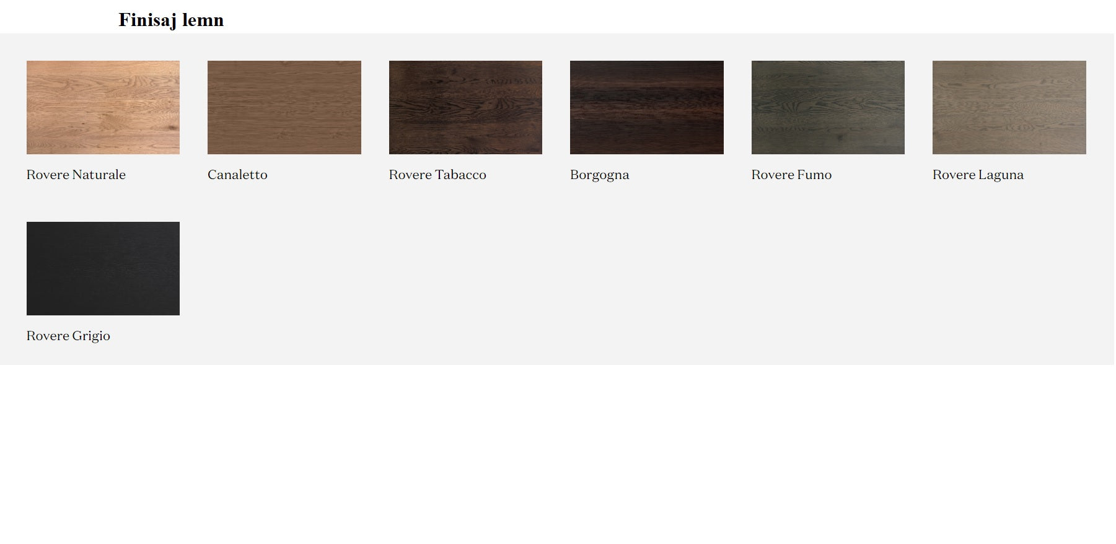Select the black Rovere Grigio swatch

pyautogui.click(x=103, y=268)
